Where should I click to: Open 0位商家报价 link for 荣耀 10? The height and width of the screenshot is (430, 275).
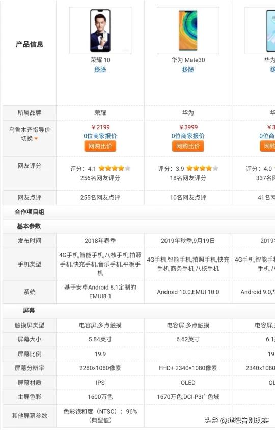pyautogui.click(x=100, y=136)
